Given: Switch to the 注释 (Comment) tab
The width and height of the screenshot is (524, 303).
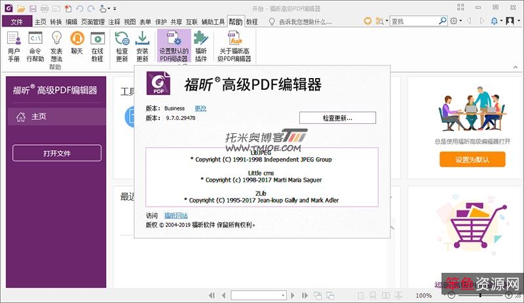Looking at the screenshot, I should coord(114,22).
